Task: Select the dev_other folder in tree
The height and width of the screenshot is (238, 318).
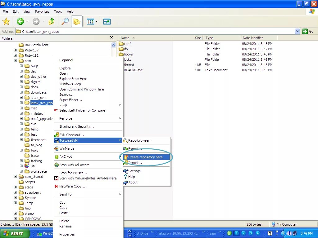Action: pyautogui.click(x=39, y=77)
